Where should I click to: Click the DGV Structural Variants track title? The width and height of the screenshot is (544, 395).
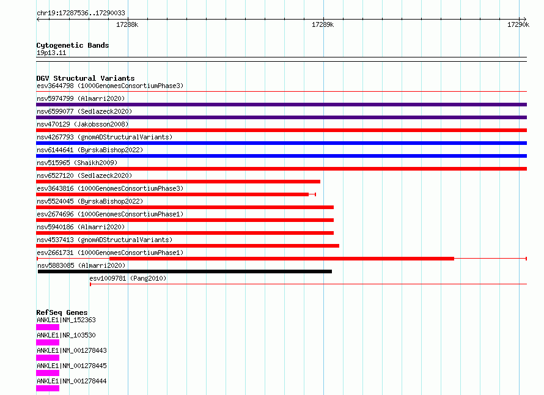point(86,78)
